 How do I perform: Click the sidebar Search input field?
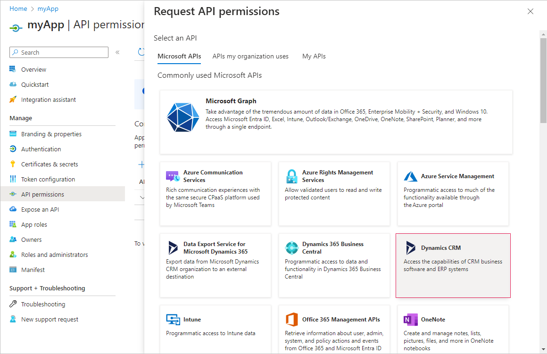59,52
